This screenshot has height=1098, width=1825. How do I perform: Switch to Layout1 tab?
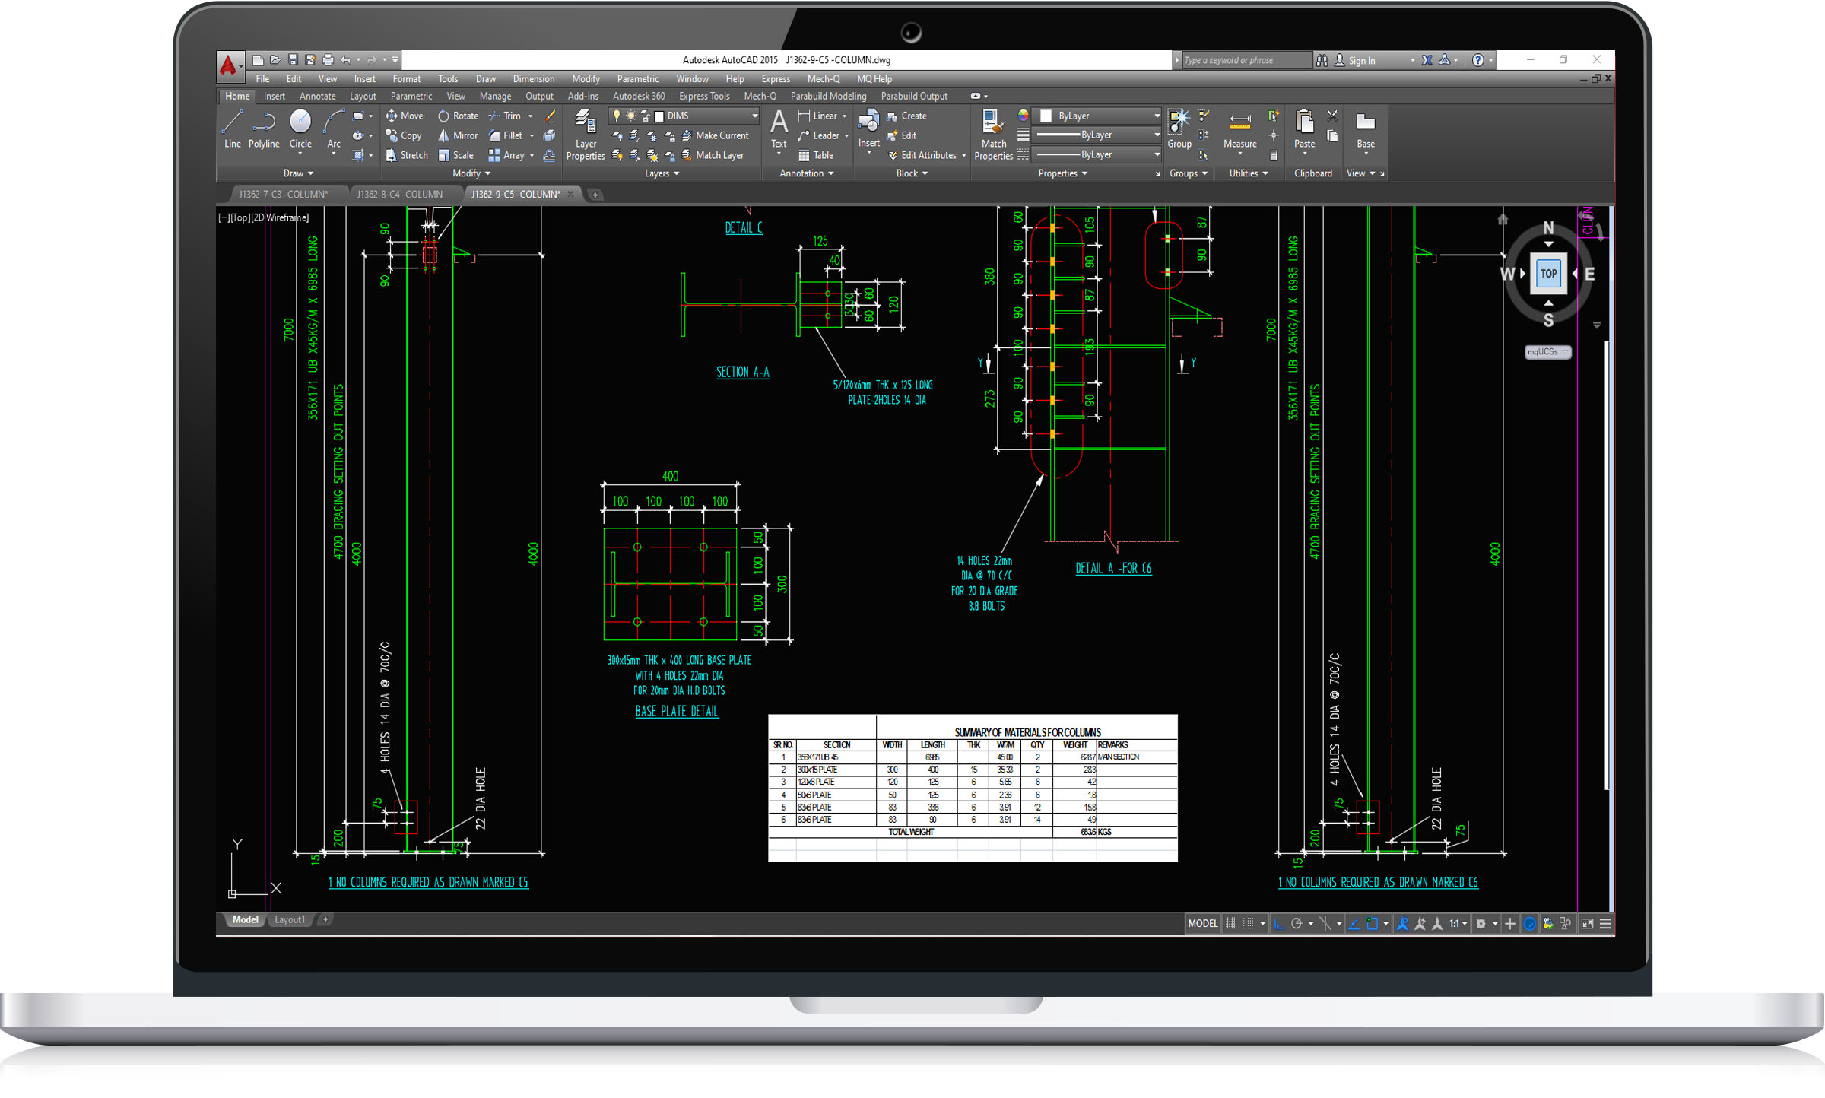tap(289, 920)
